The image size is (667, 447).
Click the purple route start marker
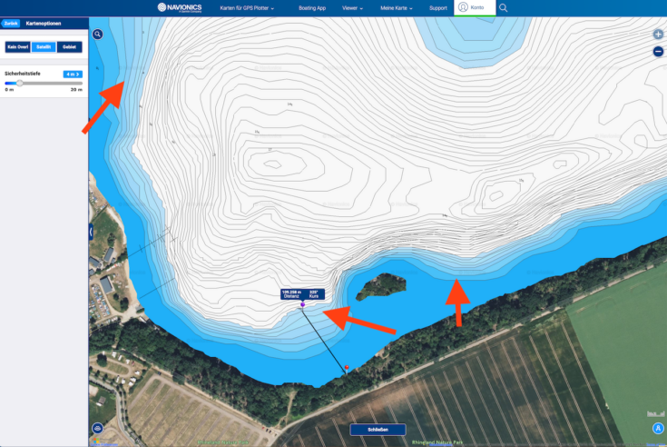[x=302, y=304]
